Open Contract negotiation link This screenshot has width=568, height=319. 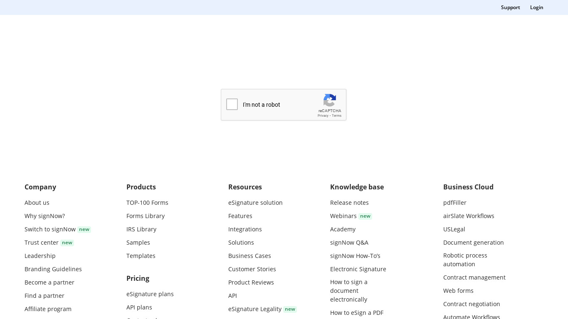(472, 304)
